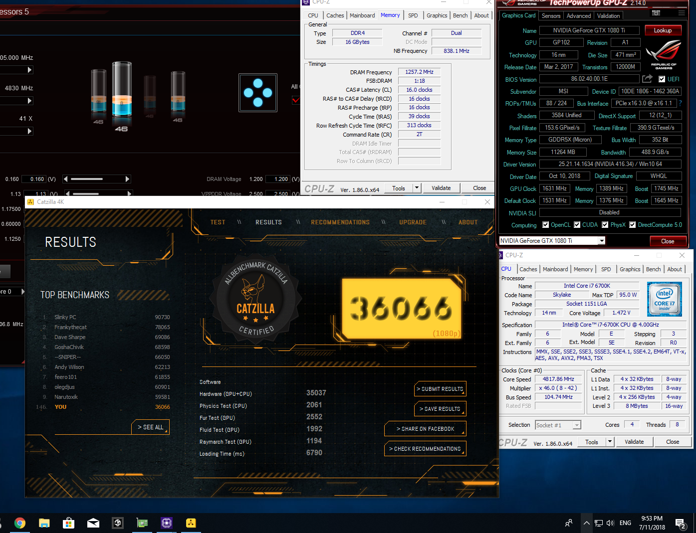Click the volume speaker tray icon
Image resolution: width=696 pixels, height=533 pixels.
pyautogui.click(x=610, y=523)
